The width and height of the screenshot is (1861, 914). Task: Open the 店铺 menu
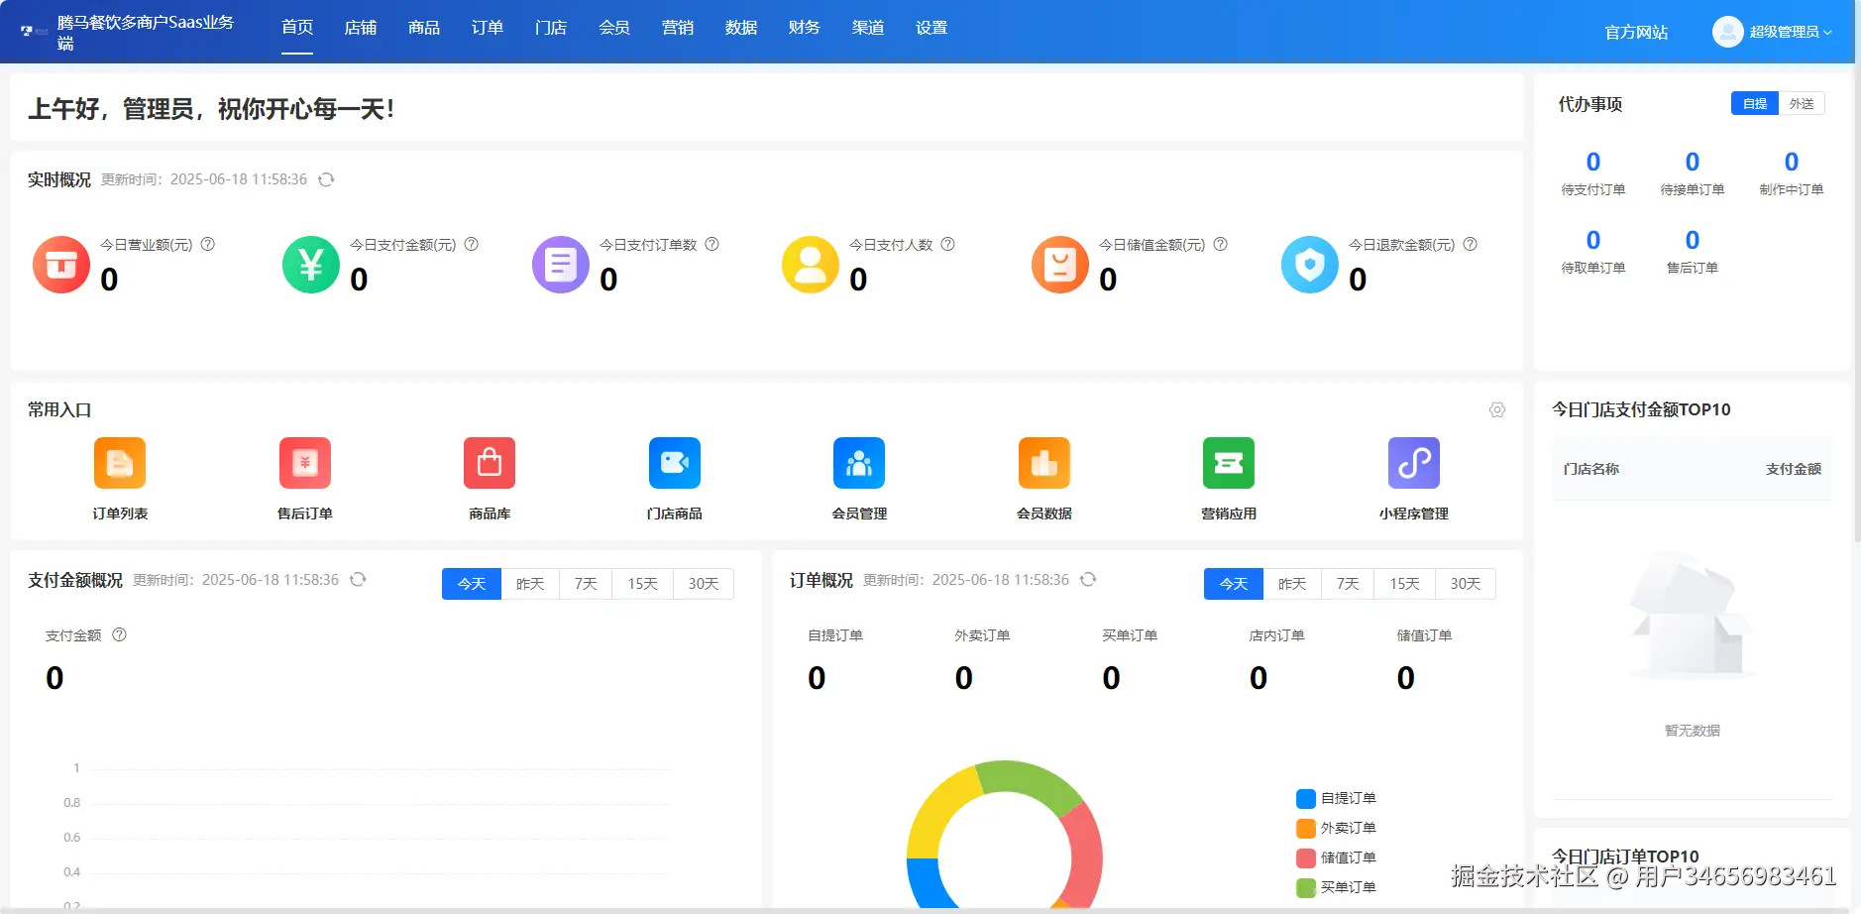tap(361, 28)
